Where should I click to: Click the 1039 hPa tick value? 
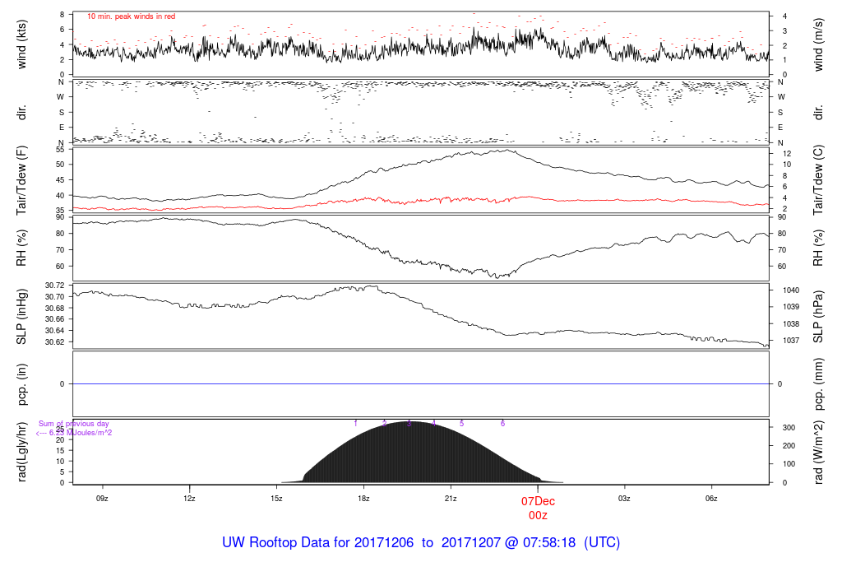pyautogui.click(x=791, y=307)
